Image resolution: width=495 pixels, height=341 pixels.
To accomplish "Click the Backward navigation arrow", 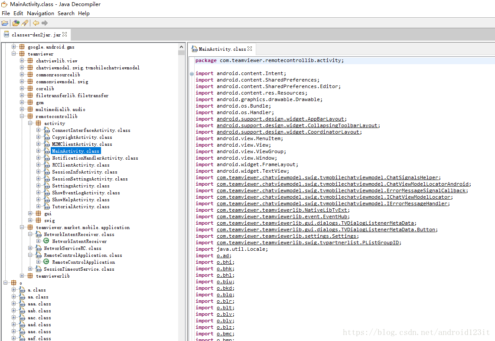I will pyautogui.click(x=36, y=23).
